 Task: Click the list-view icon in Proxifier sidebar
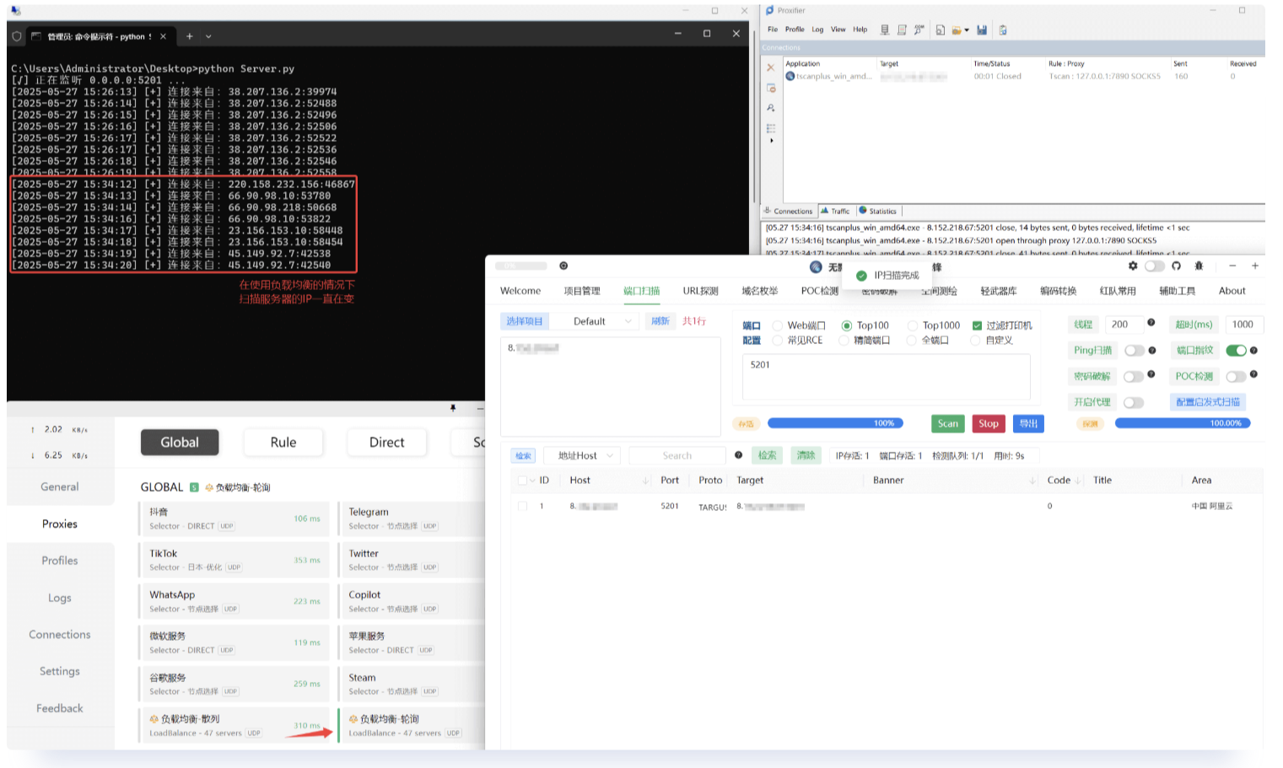click(771, 128)
